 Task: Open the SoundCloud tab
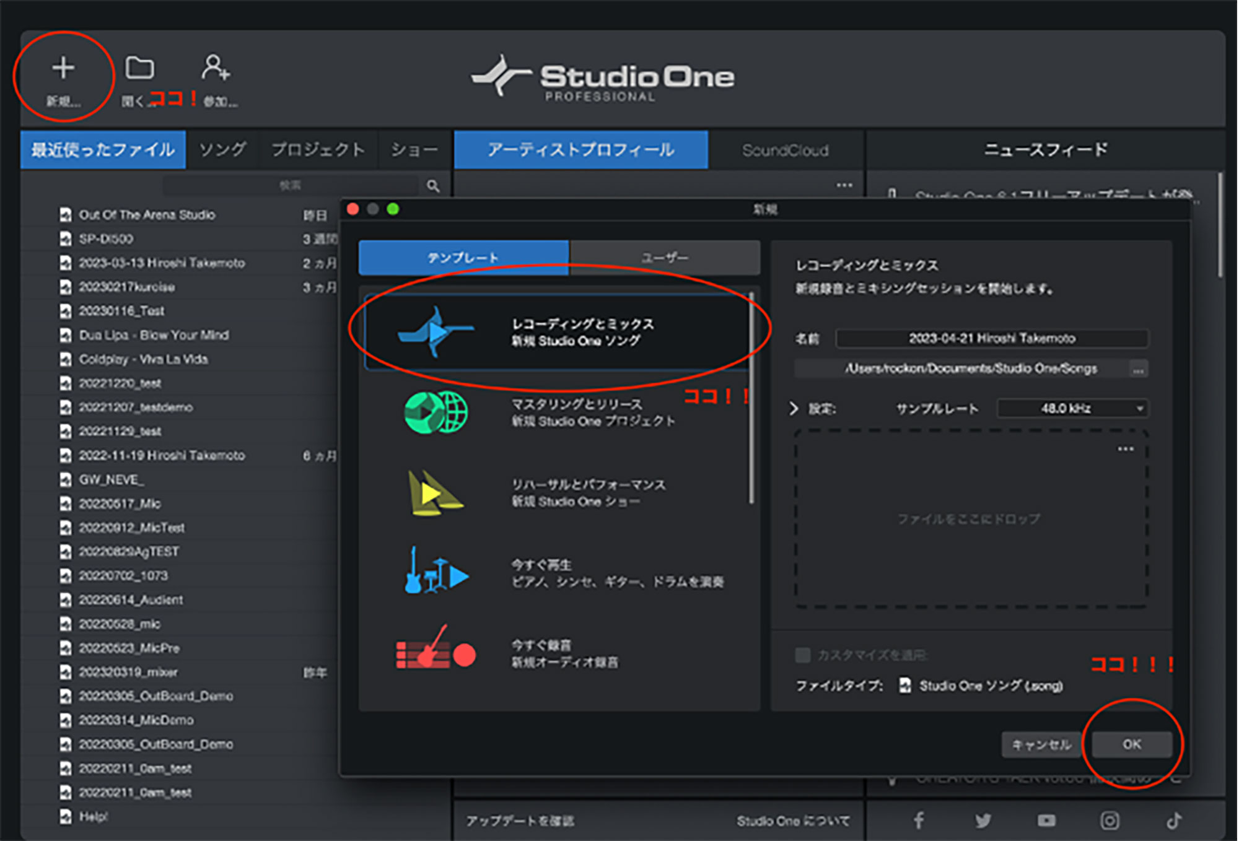point(786,150)
